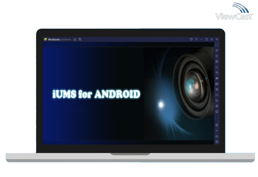Image resolution: width=258 pixels, height=177 pixels.
Task: Open the Home tab icon in title bar
Action: [x=75, y=39]
